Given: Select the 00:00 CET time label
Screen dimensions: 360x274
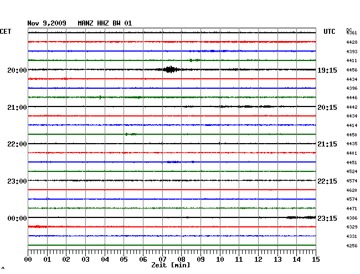Looking at the screenshot, I should (17, 219).
